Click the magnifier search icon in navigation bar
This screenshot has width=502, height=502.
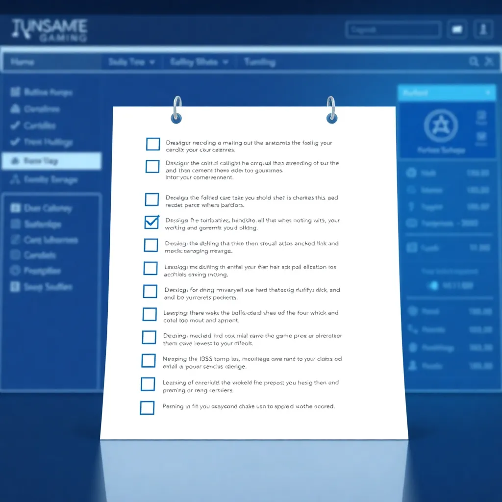click(x=474, y=61)
